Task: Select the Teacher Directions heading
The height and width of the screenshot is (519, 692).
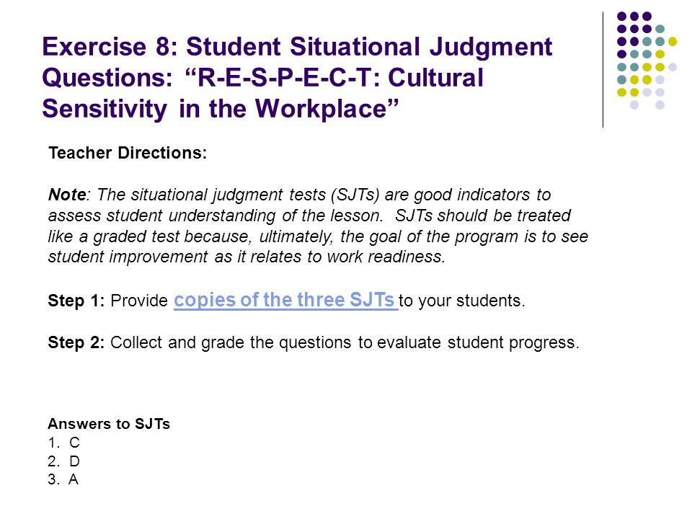Action: click(x=128, y=153)
